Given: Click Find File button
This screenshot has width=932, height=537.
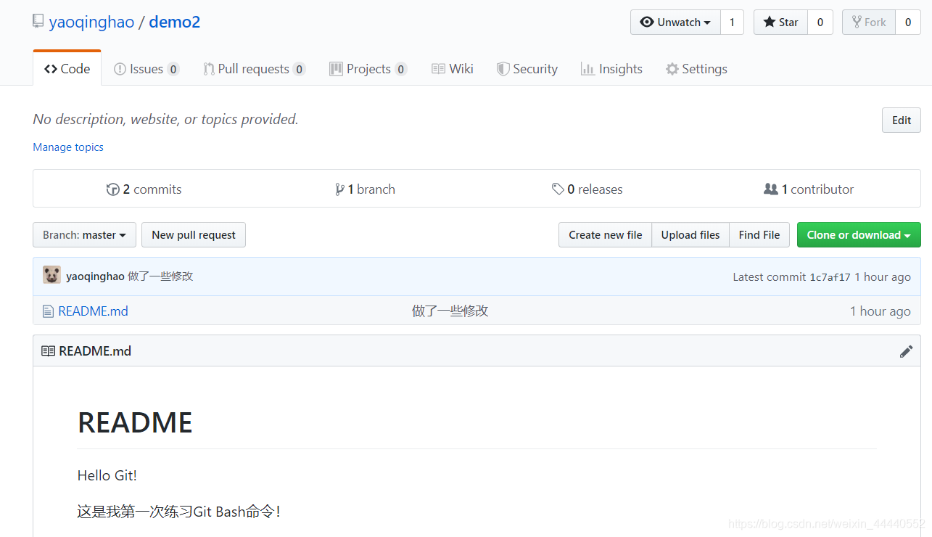Looking at the screenshot, I should [759, 235].
